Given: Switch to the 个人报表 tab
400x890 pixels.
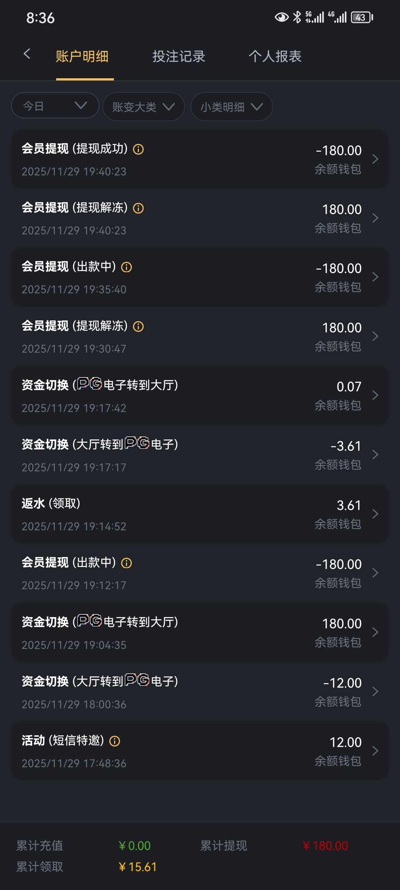Looking at the screenshot, I should coord(275,56).
